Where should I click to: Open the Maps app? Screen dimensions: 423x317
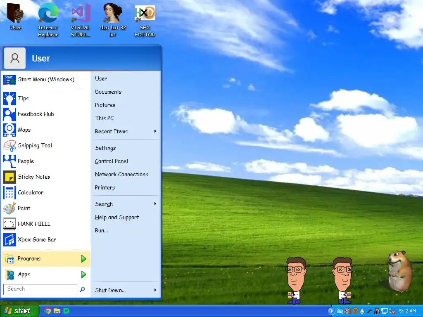(45, 130)
